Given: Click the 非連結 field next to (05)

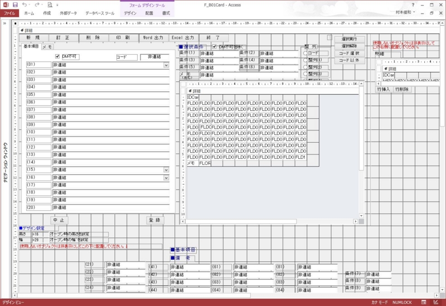Looking at the screenshot, I should point(110,95).
